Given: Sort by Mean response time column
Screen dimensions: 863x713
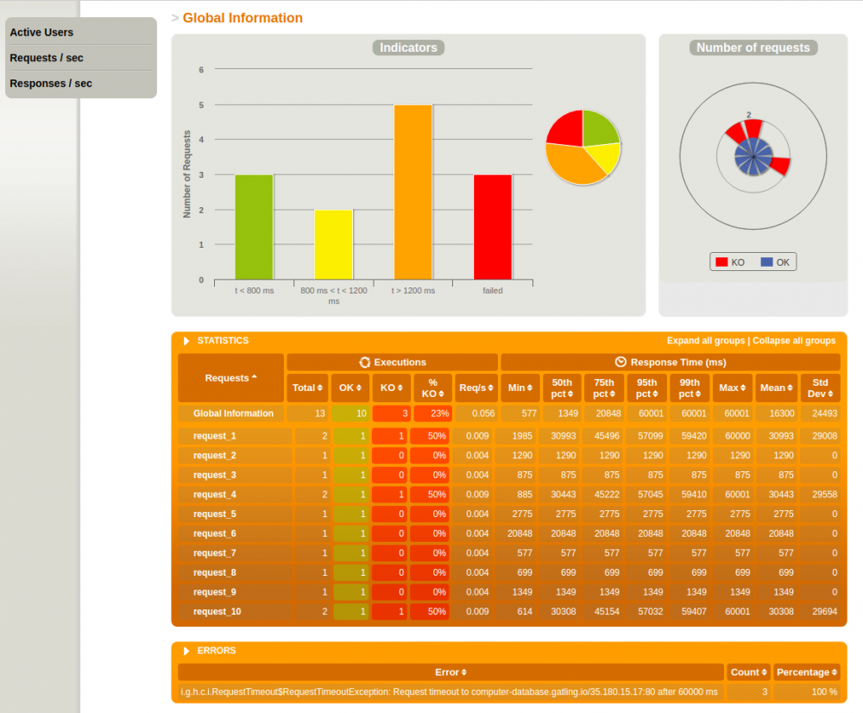Looking at the screenshot, I should click(776, 388).
